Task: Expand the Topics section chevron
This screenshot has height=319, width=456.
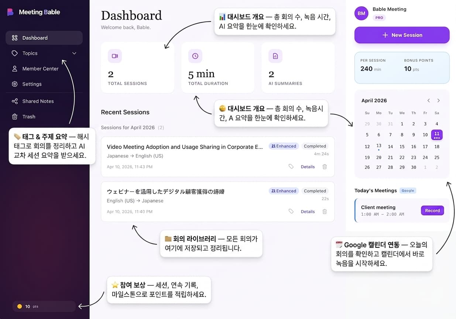Action: [74, 53]
